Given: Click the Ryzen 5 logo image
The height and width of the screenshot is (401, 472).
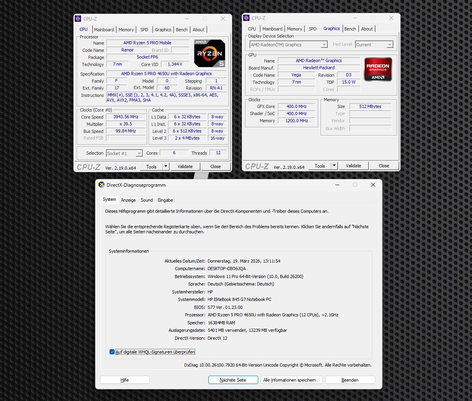Looking at the screenshot, I should click(210, 53).
